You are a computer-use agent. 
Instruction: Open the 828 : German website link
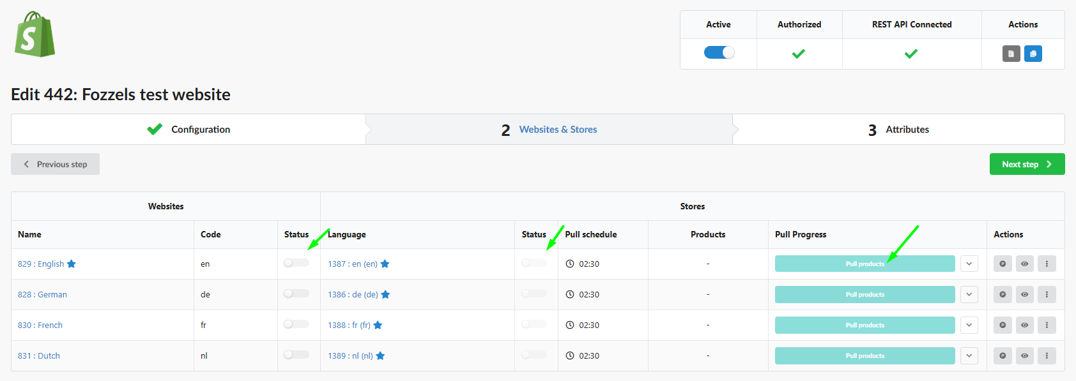(x=42, y=294)
